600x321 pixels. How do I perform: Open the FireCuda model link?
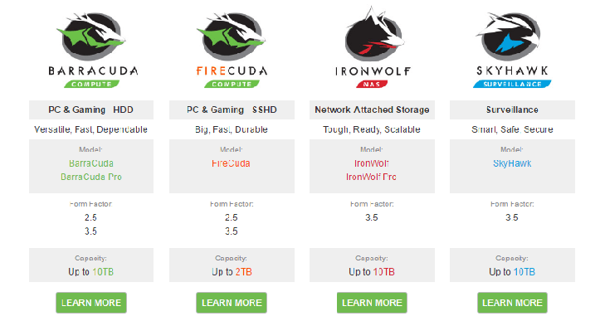231,163
